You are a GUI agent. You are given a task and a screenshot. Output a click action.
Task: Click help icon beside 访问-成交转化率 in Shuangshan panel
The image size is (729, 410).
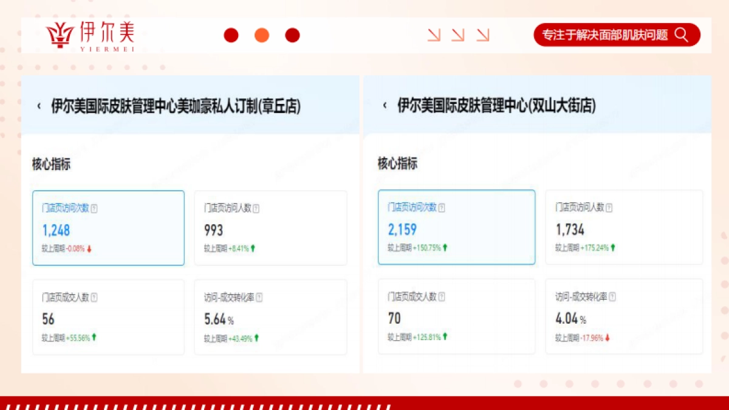point(612,297)
